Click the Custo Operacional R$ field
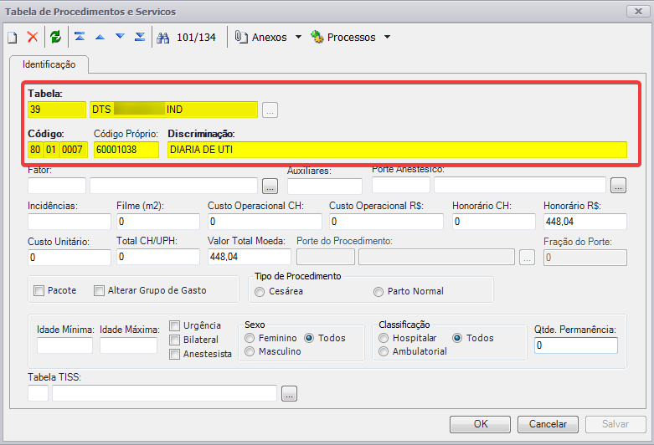This screenshot has width=654, height=445. [x=386, y=222]
